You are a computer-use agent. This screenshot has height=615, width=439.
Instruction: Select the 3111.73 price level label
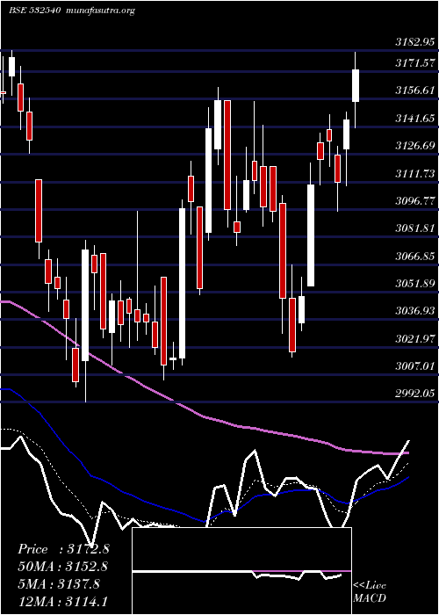[x=415, y=173]
